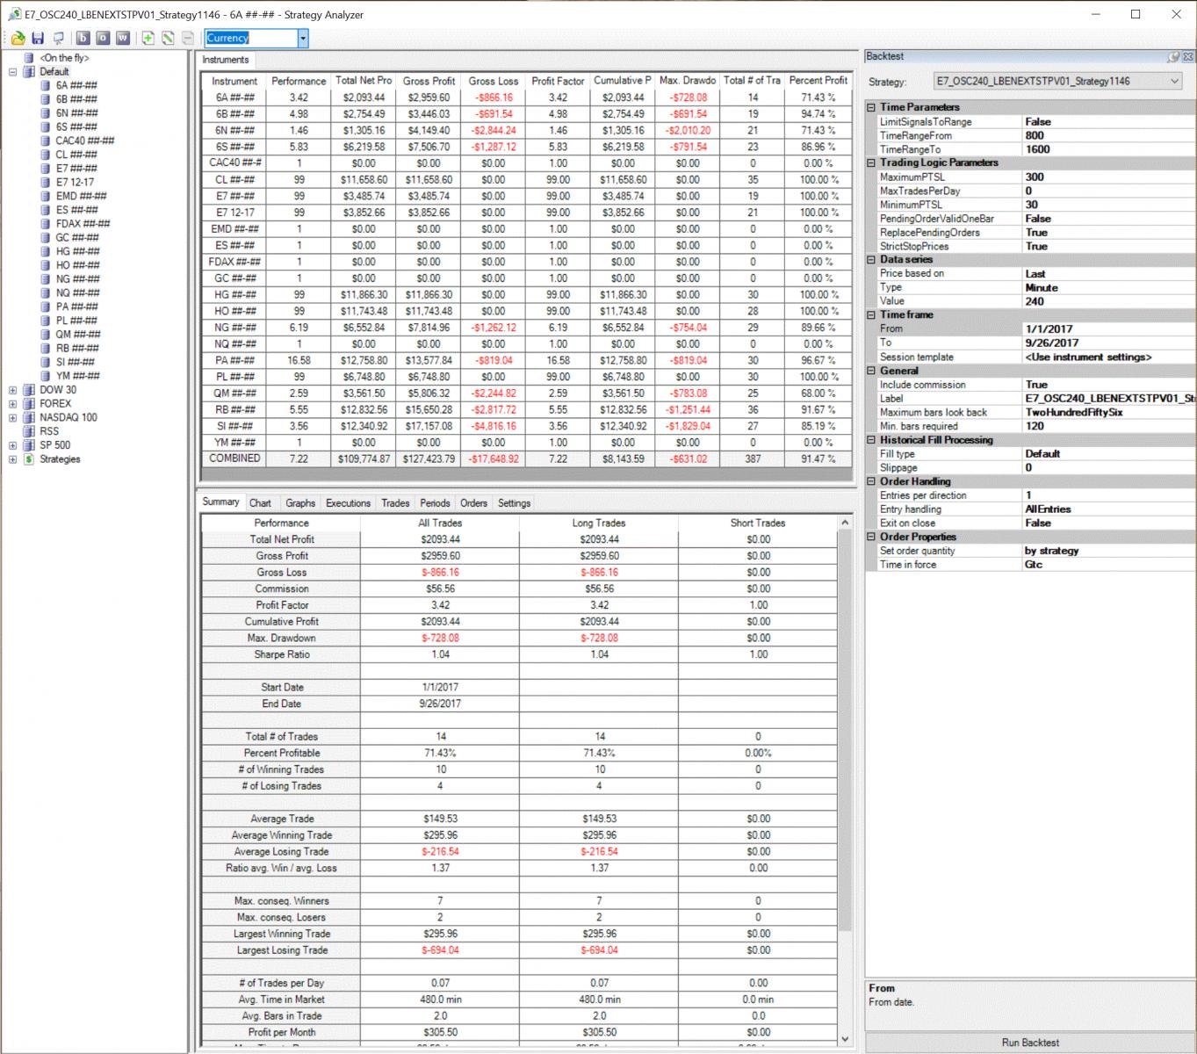Click the RSS list icon
The height and width of the screenshot is (1054, 1197).
coord(29,431)
